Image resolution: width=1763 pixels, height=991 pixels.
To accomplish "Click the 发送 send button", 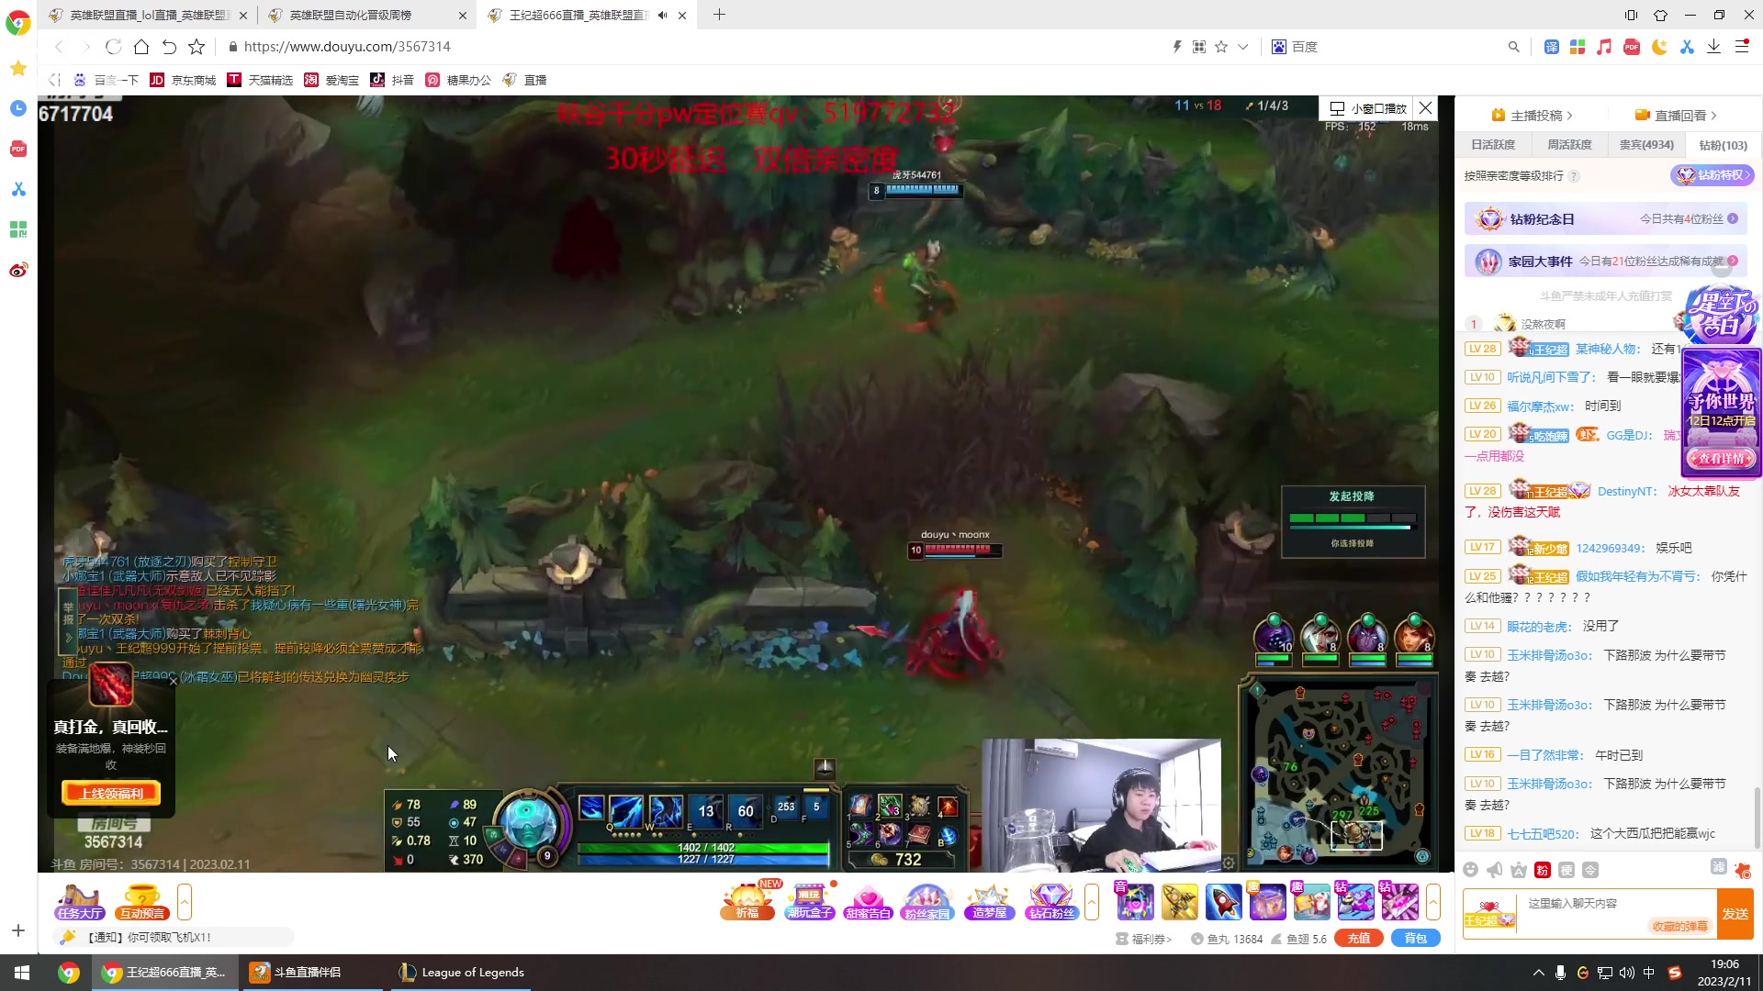I will 1735,914.
